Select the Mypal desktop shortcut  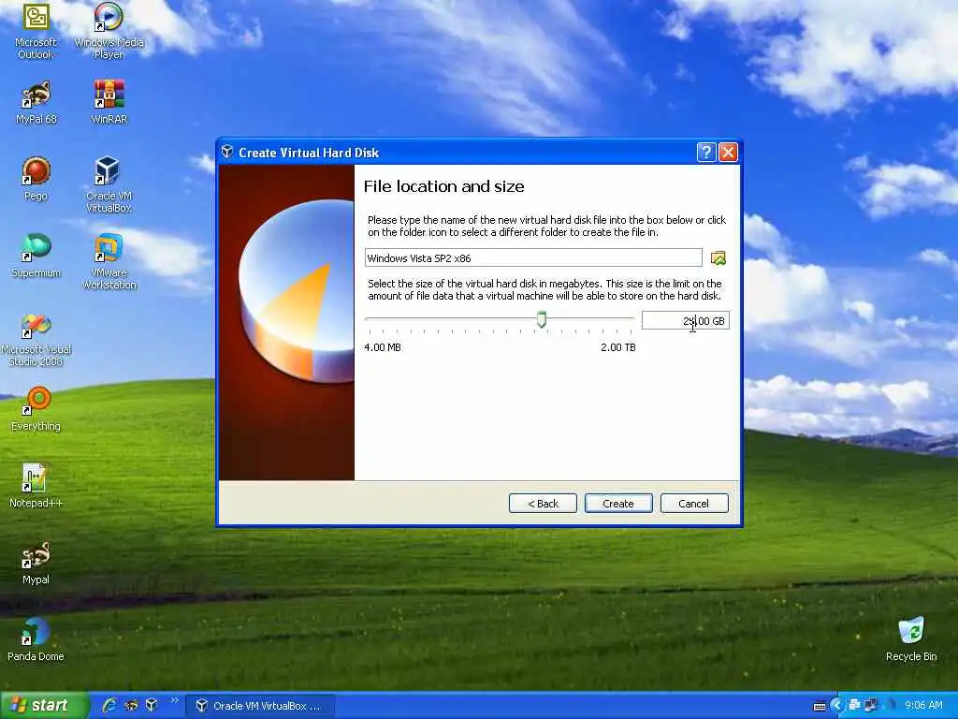coord(36,563)
